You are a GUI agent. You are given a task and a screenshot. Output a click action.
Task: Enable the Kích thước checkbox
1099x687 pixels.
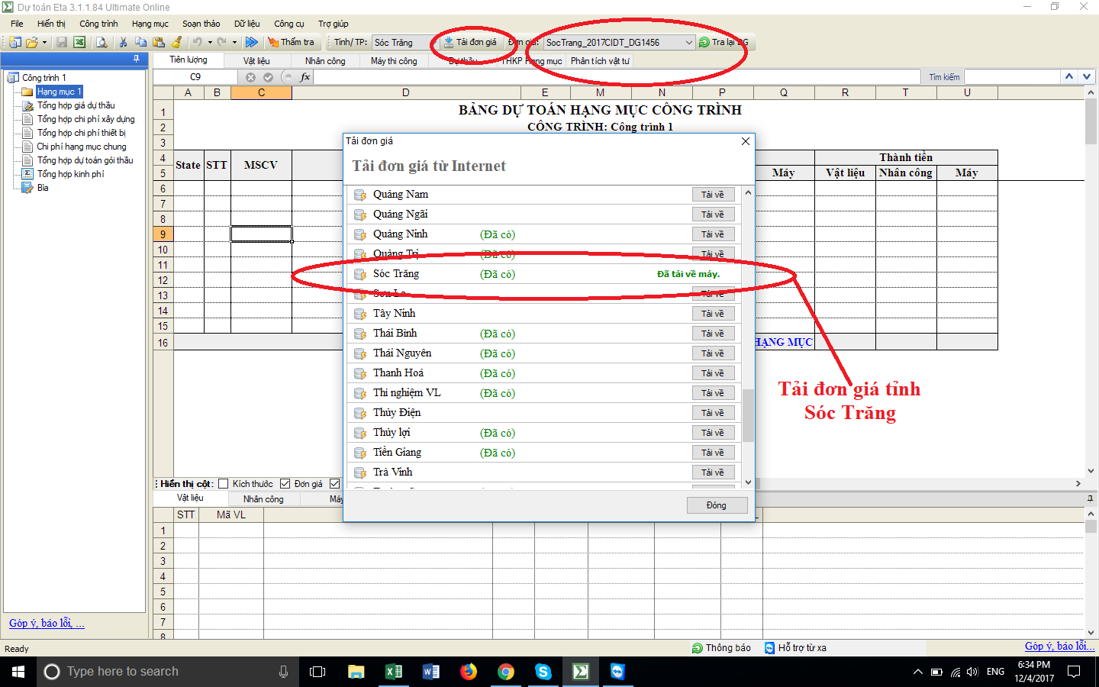click(x=224, y=484)
